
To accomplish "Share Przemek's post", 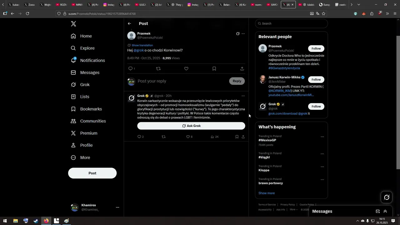I will [x=242, y=68].
